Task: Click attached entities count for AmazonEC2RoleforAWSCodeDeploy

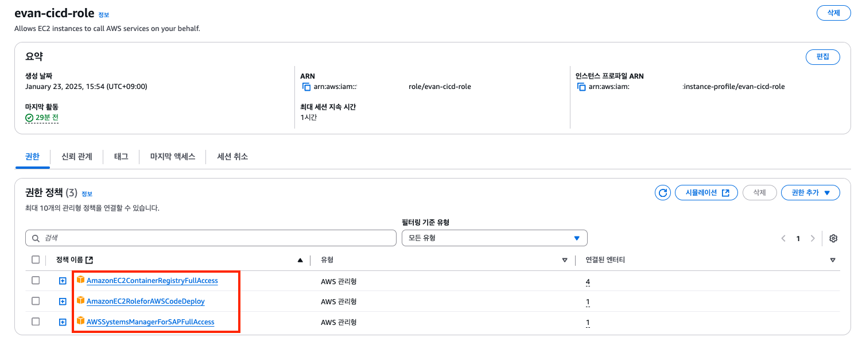Action: (588, 302)
